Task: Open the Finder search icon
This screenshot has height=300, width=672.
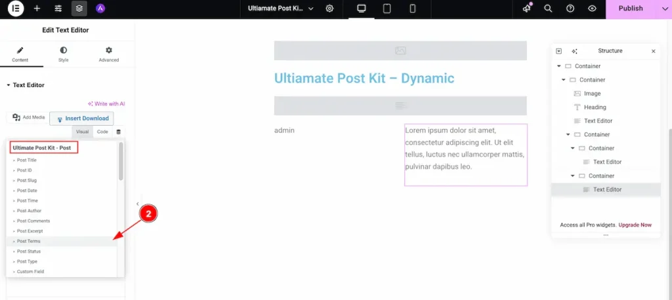Action: click(x=548, y=9)
